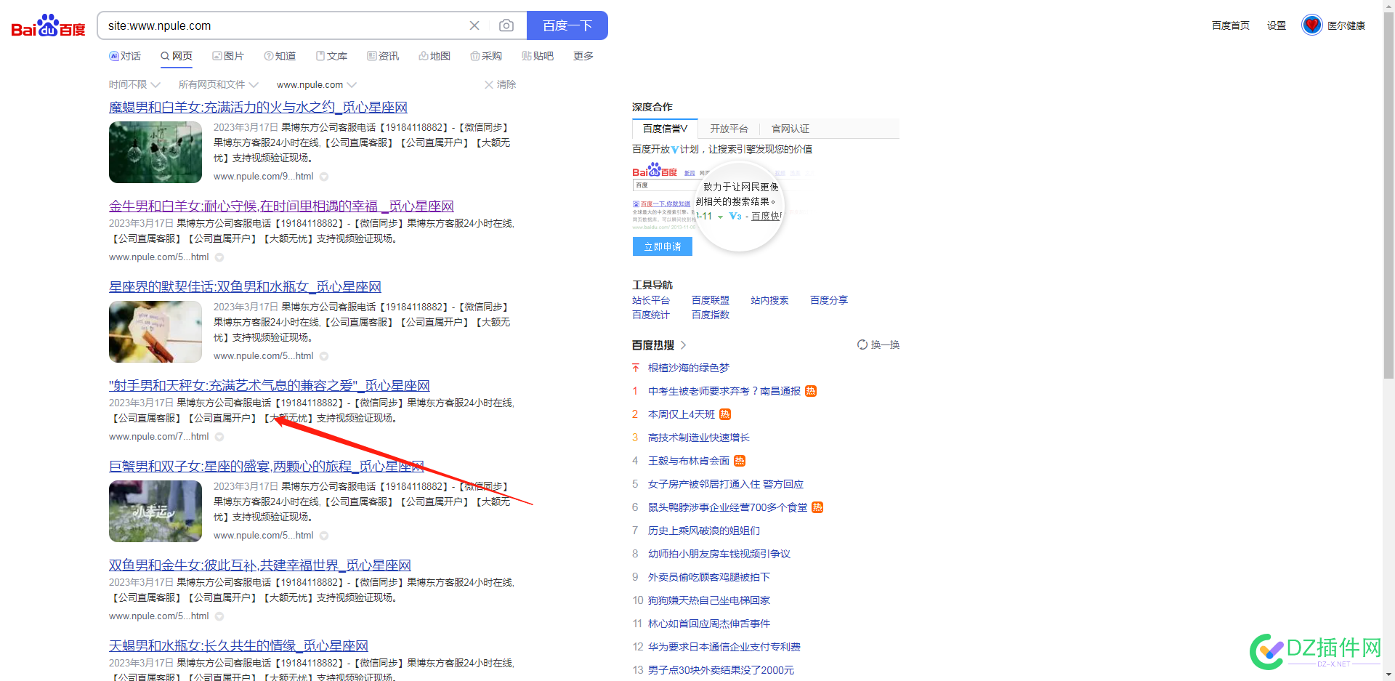Viewport: 1395px width, 681px height.
Task: Clear the search box with X icon
Action: (x=474, y=25)
